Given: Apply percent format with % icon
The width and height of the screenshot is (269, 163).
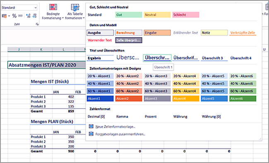Looking at the screenshot, I should [14, 16].
